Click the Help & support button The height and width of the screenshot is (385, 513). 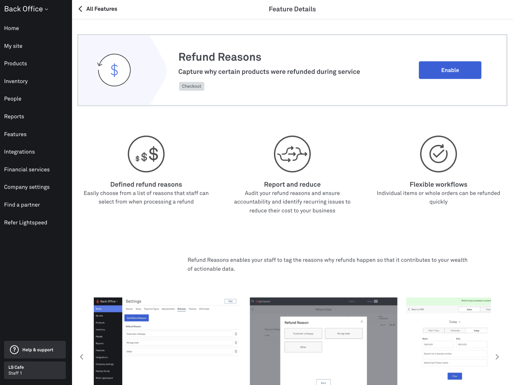pyautogui.click(x=35, y=350)
